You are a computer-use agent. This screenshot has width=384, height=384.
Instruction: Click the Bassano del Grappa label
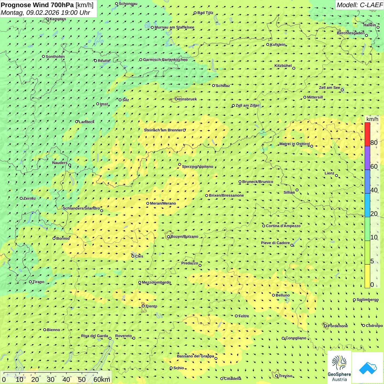tap(196, 356)
